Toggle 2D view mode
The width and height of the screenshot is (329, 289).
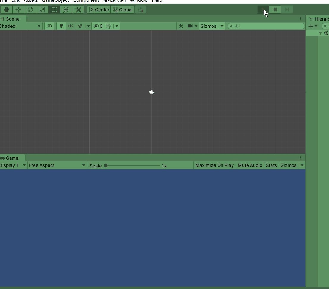(49, 26)
